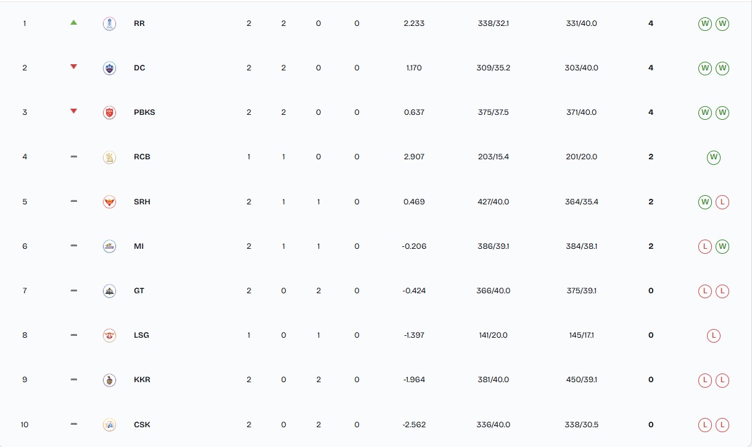The height and width of the screenshot is (447, 752).
Task: Click RR's green position-up arrow
Action: 74,23
